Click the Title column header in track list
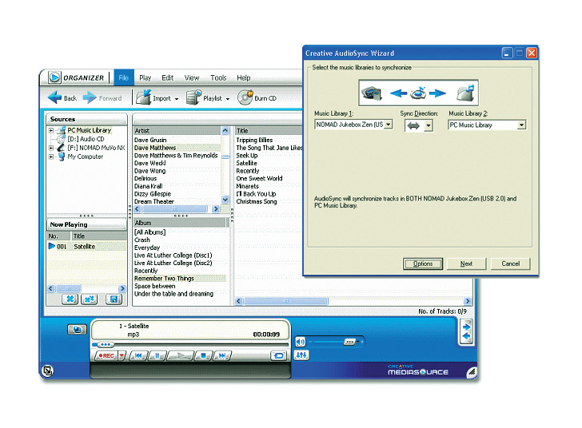Screen dimensions: 582x428 click(269, 130)
